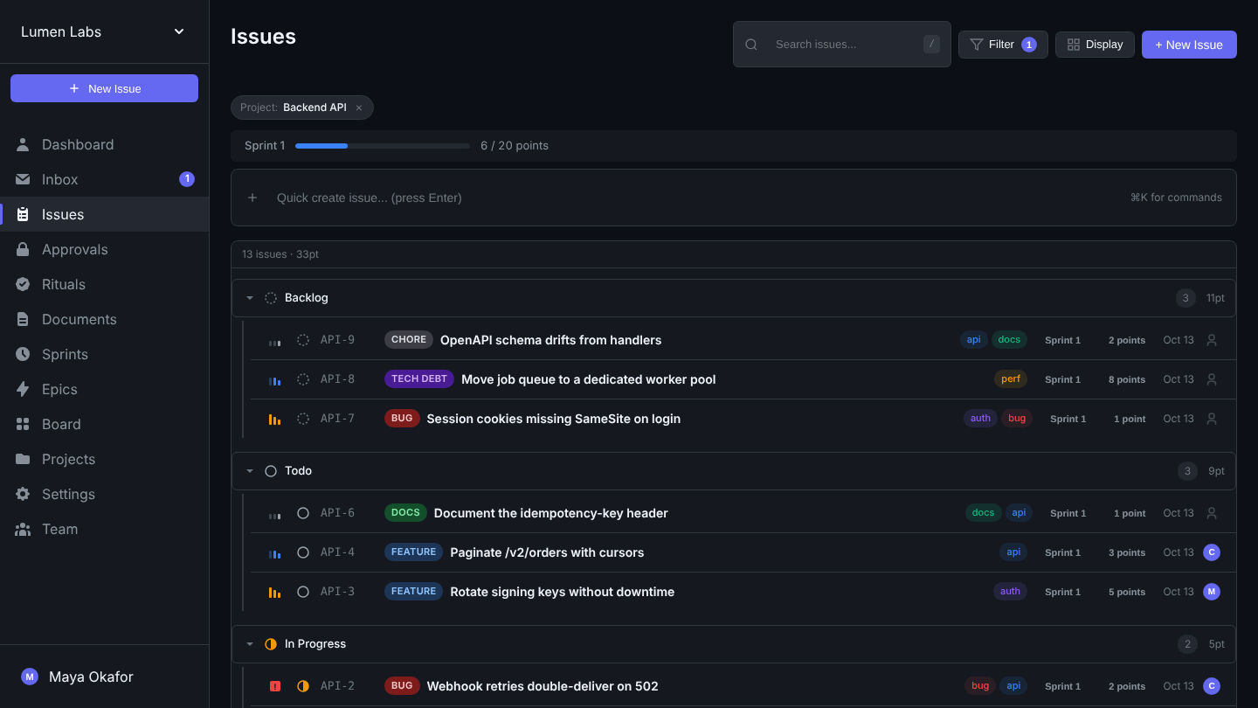Click the auth label on API-3
The image size is (1258, 708).
1011,592
